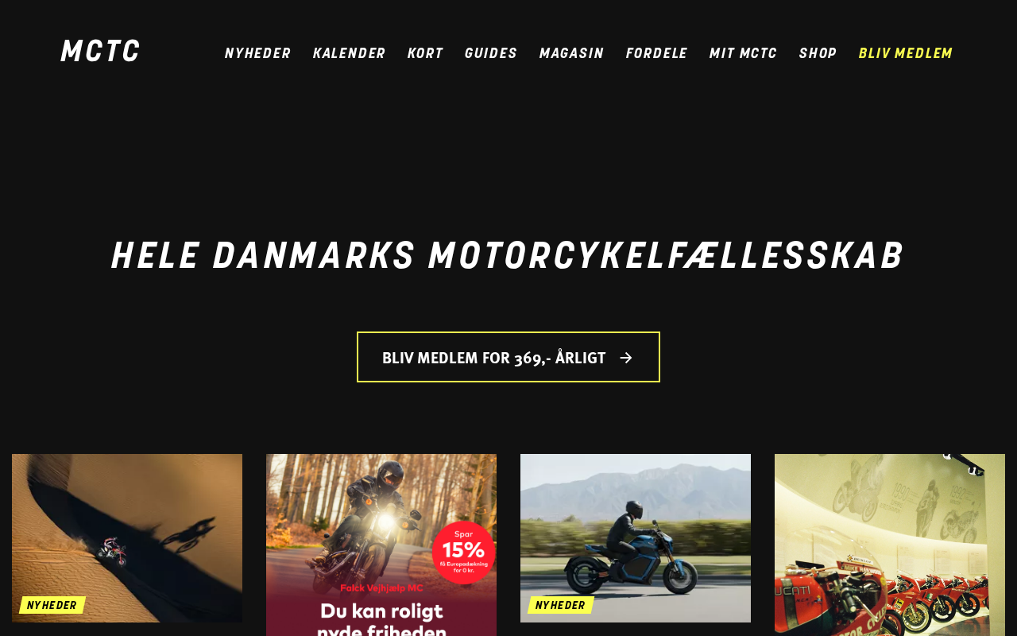Click Nyheder tag on desert photo
1017x636 pixels.
pos(52,605)
